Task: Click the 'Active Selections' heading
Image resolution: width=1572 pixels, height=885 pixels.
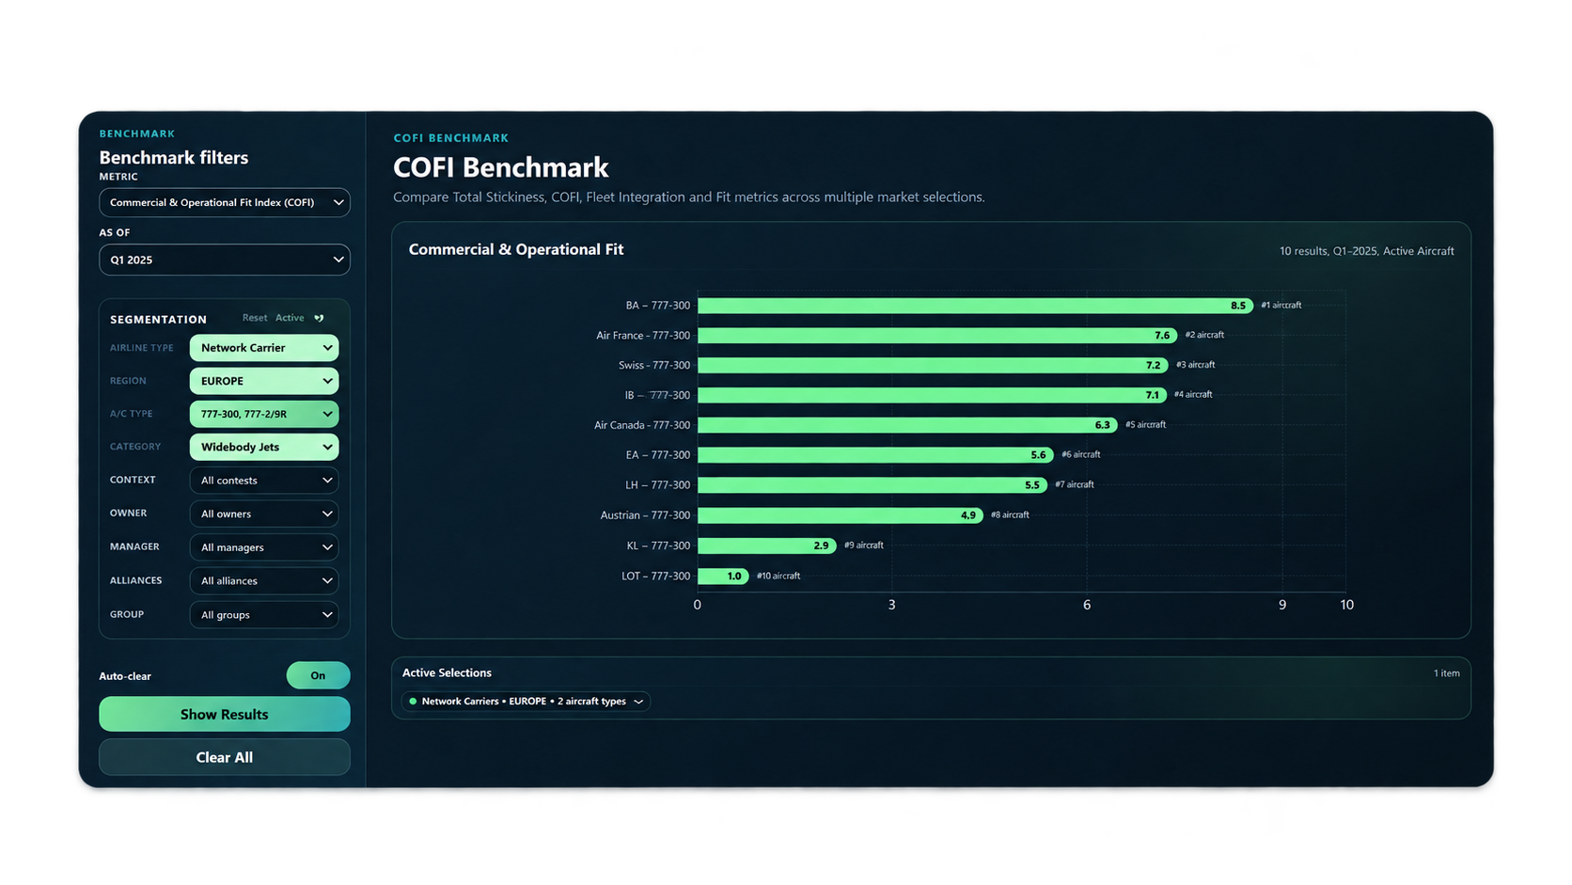Action: (x=447, y=672)
